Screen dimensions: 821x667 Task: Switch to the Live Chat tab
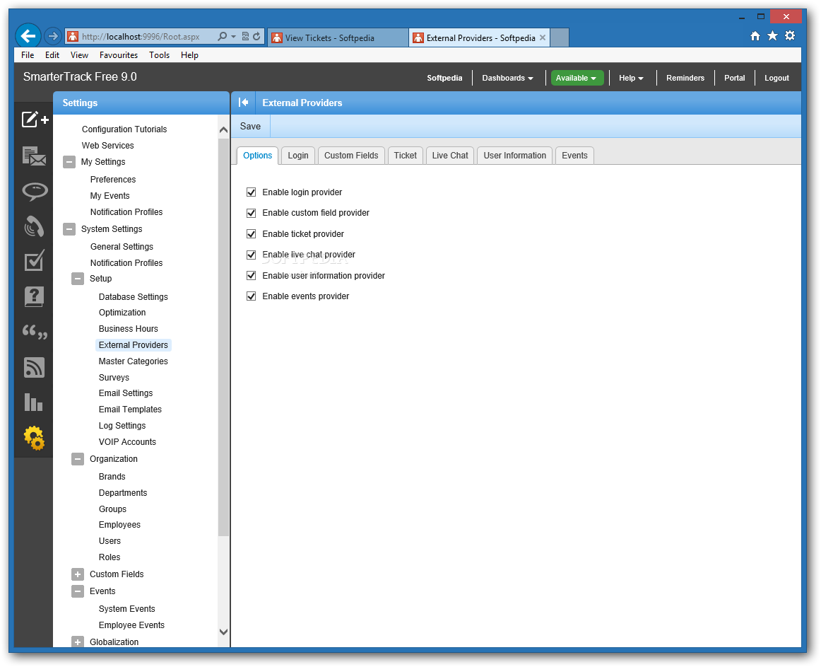[450, 156]
